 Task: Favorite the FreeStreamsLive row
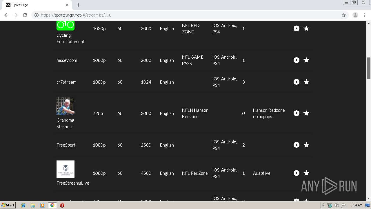[306, 173]
